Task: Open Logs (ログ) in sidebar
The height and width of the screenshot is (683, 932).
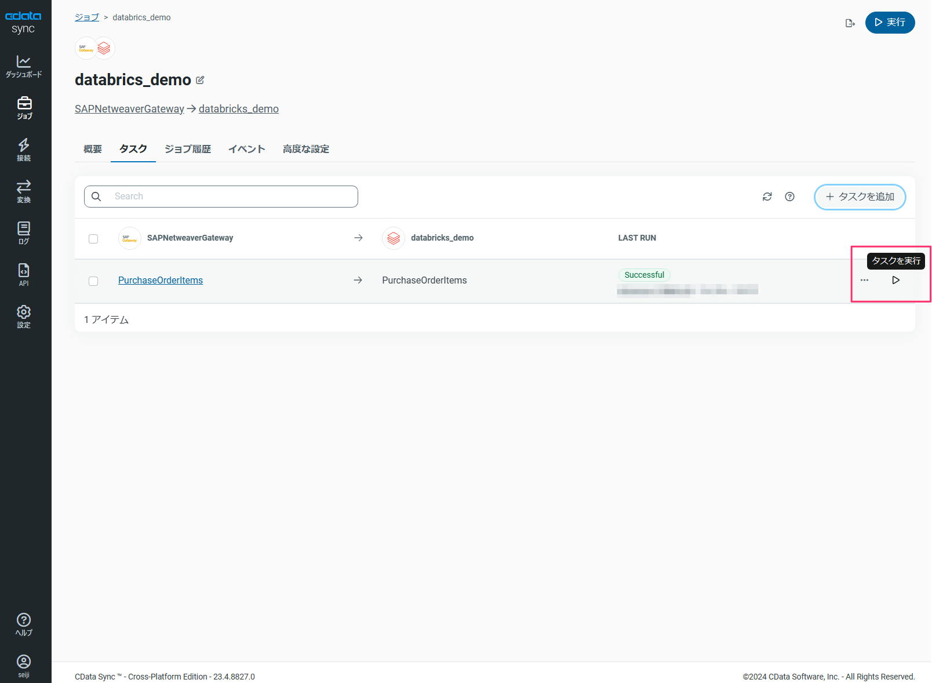Action: point(24,233)
